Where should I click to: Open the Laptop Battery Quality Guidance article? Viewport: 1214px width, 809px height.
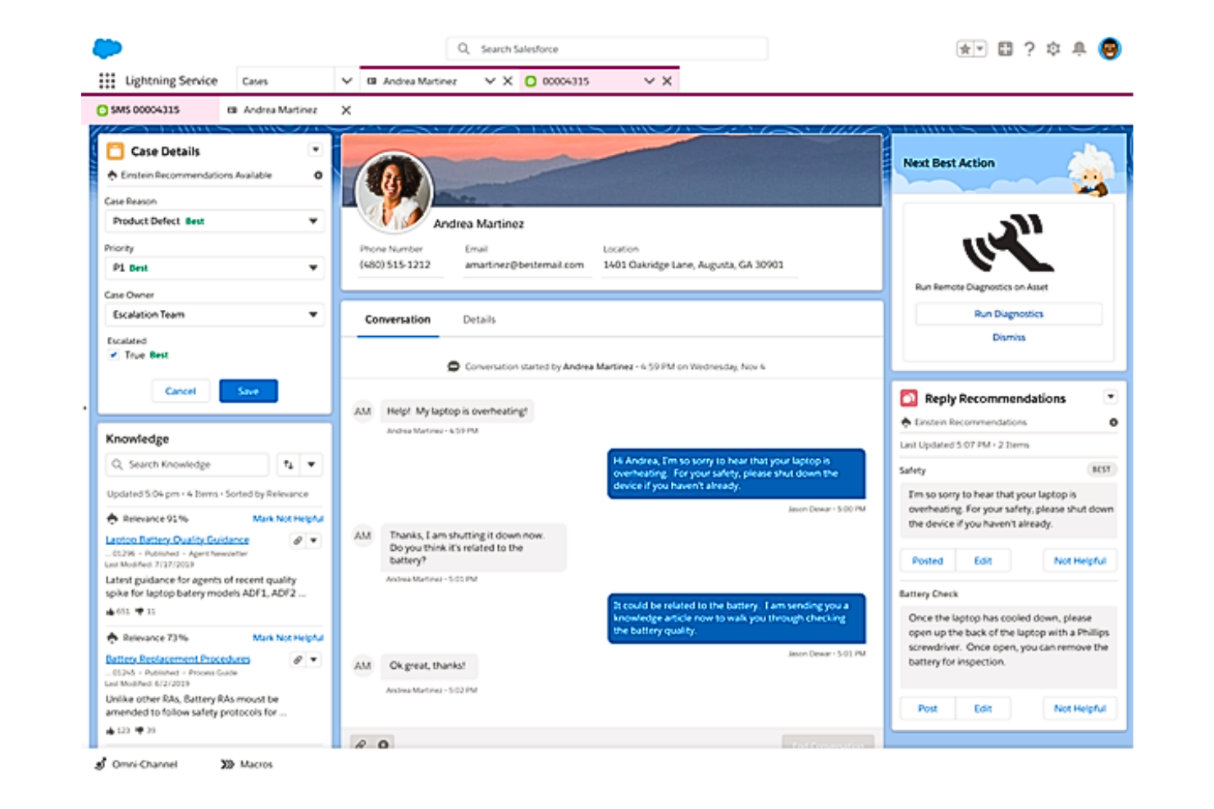177,539
